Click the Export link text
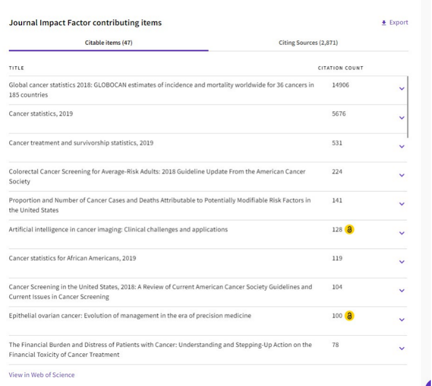 pos(399,23)
